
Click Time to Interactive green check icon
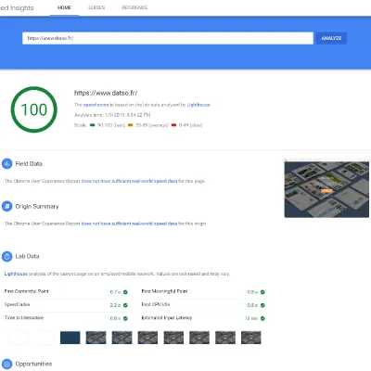[125, 318]
